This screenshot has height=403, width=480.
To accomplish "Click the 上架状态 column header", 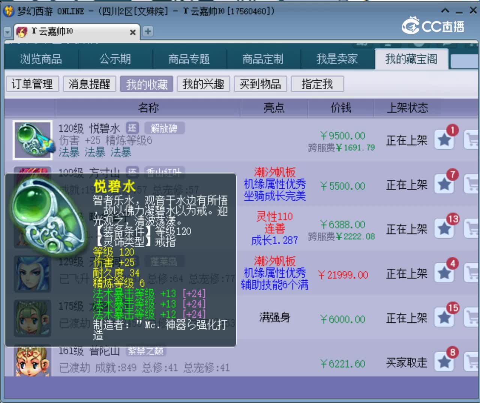I will (x=408, y=108).
